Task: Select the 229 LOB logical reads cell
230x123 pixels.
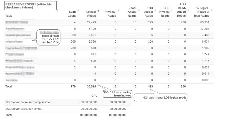Action: coord(150,22)
